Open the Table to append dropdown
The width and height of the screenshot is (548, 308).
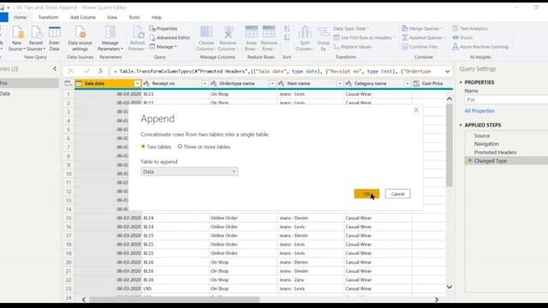pyautogui.click(x=189, y=171)
